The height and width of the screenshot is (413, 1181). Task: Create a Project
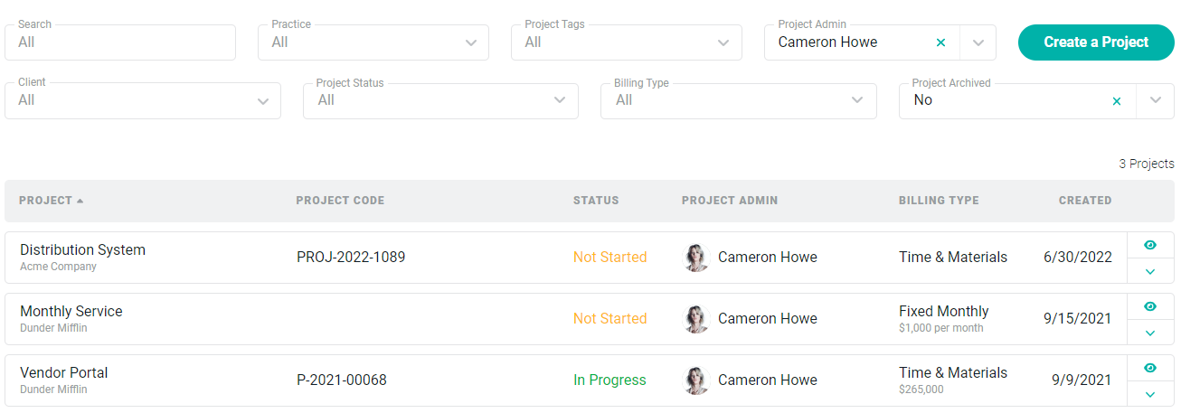(1096, 42)
